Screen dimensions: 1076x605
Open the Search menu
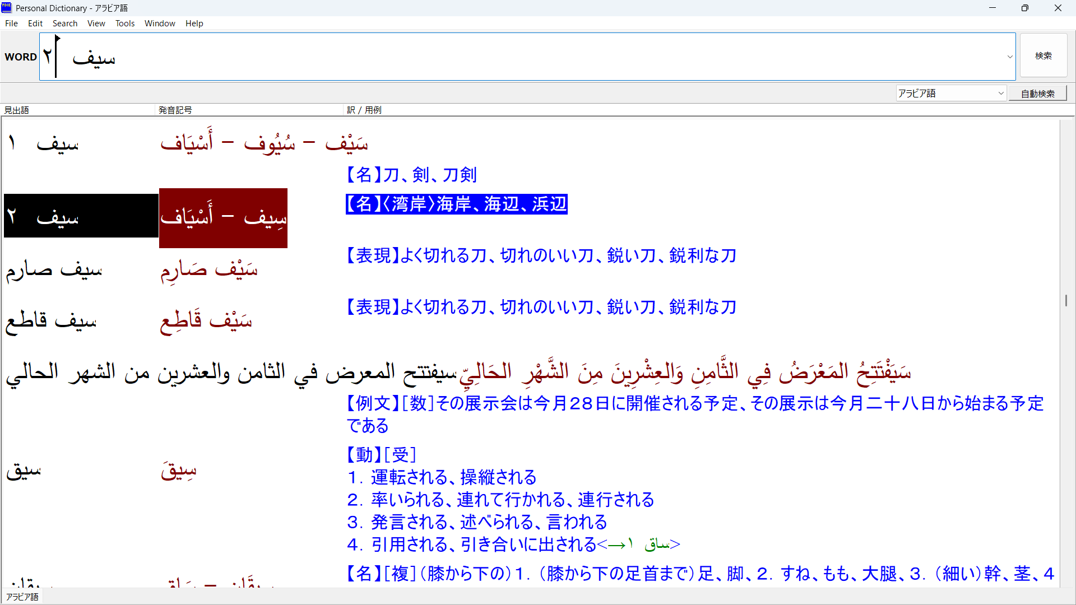65,24
